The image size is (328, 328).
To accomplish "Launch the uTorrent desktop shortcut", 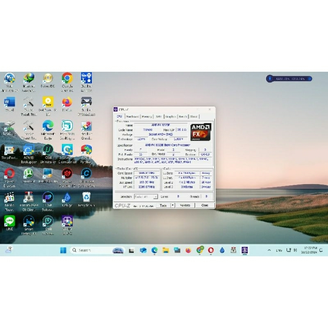I will tap(28, 173).
